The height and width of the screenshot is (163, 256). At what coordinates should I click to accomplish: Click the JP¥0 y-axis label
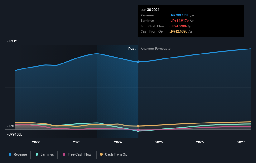(x=12, y=126)
